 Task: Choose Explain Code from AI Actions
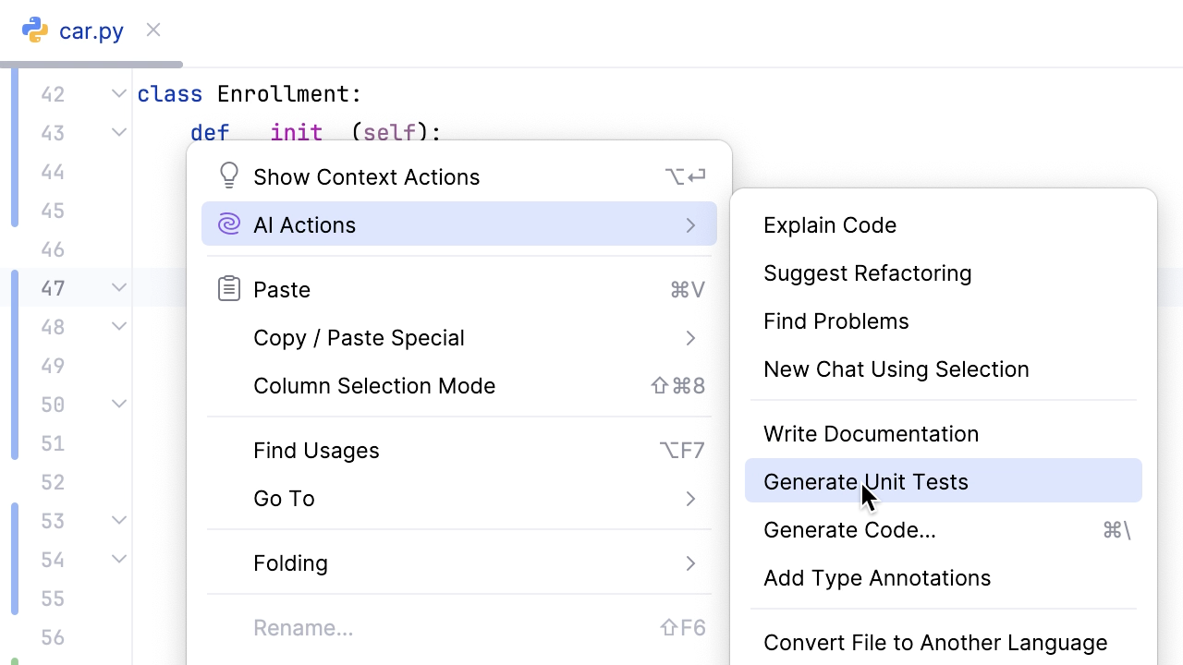tap(829, 225)
